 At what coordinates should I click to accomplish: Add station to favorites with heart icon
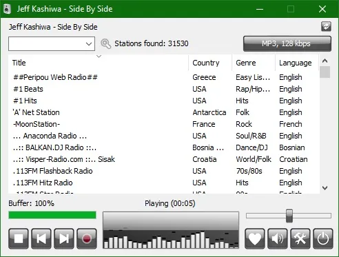coord(254,238)
